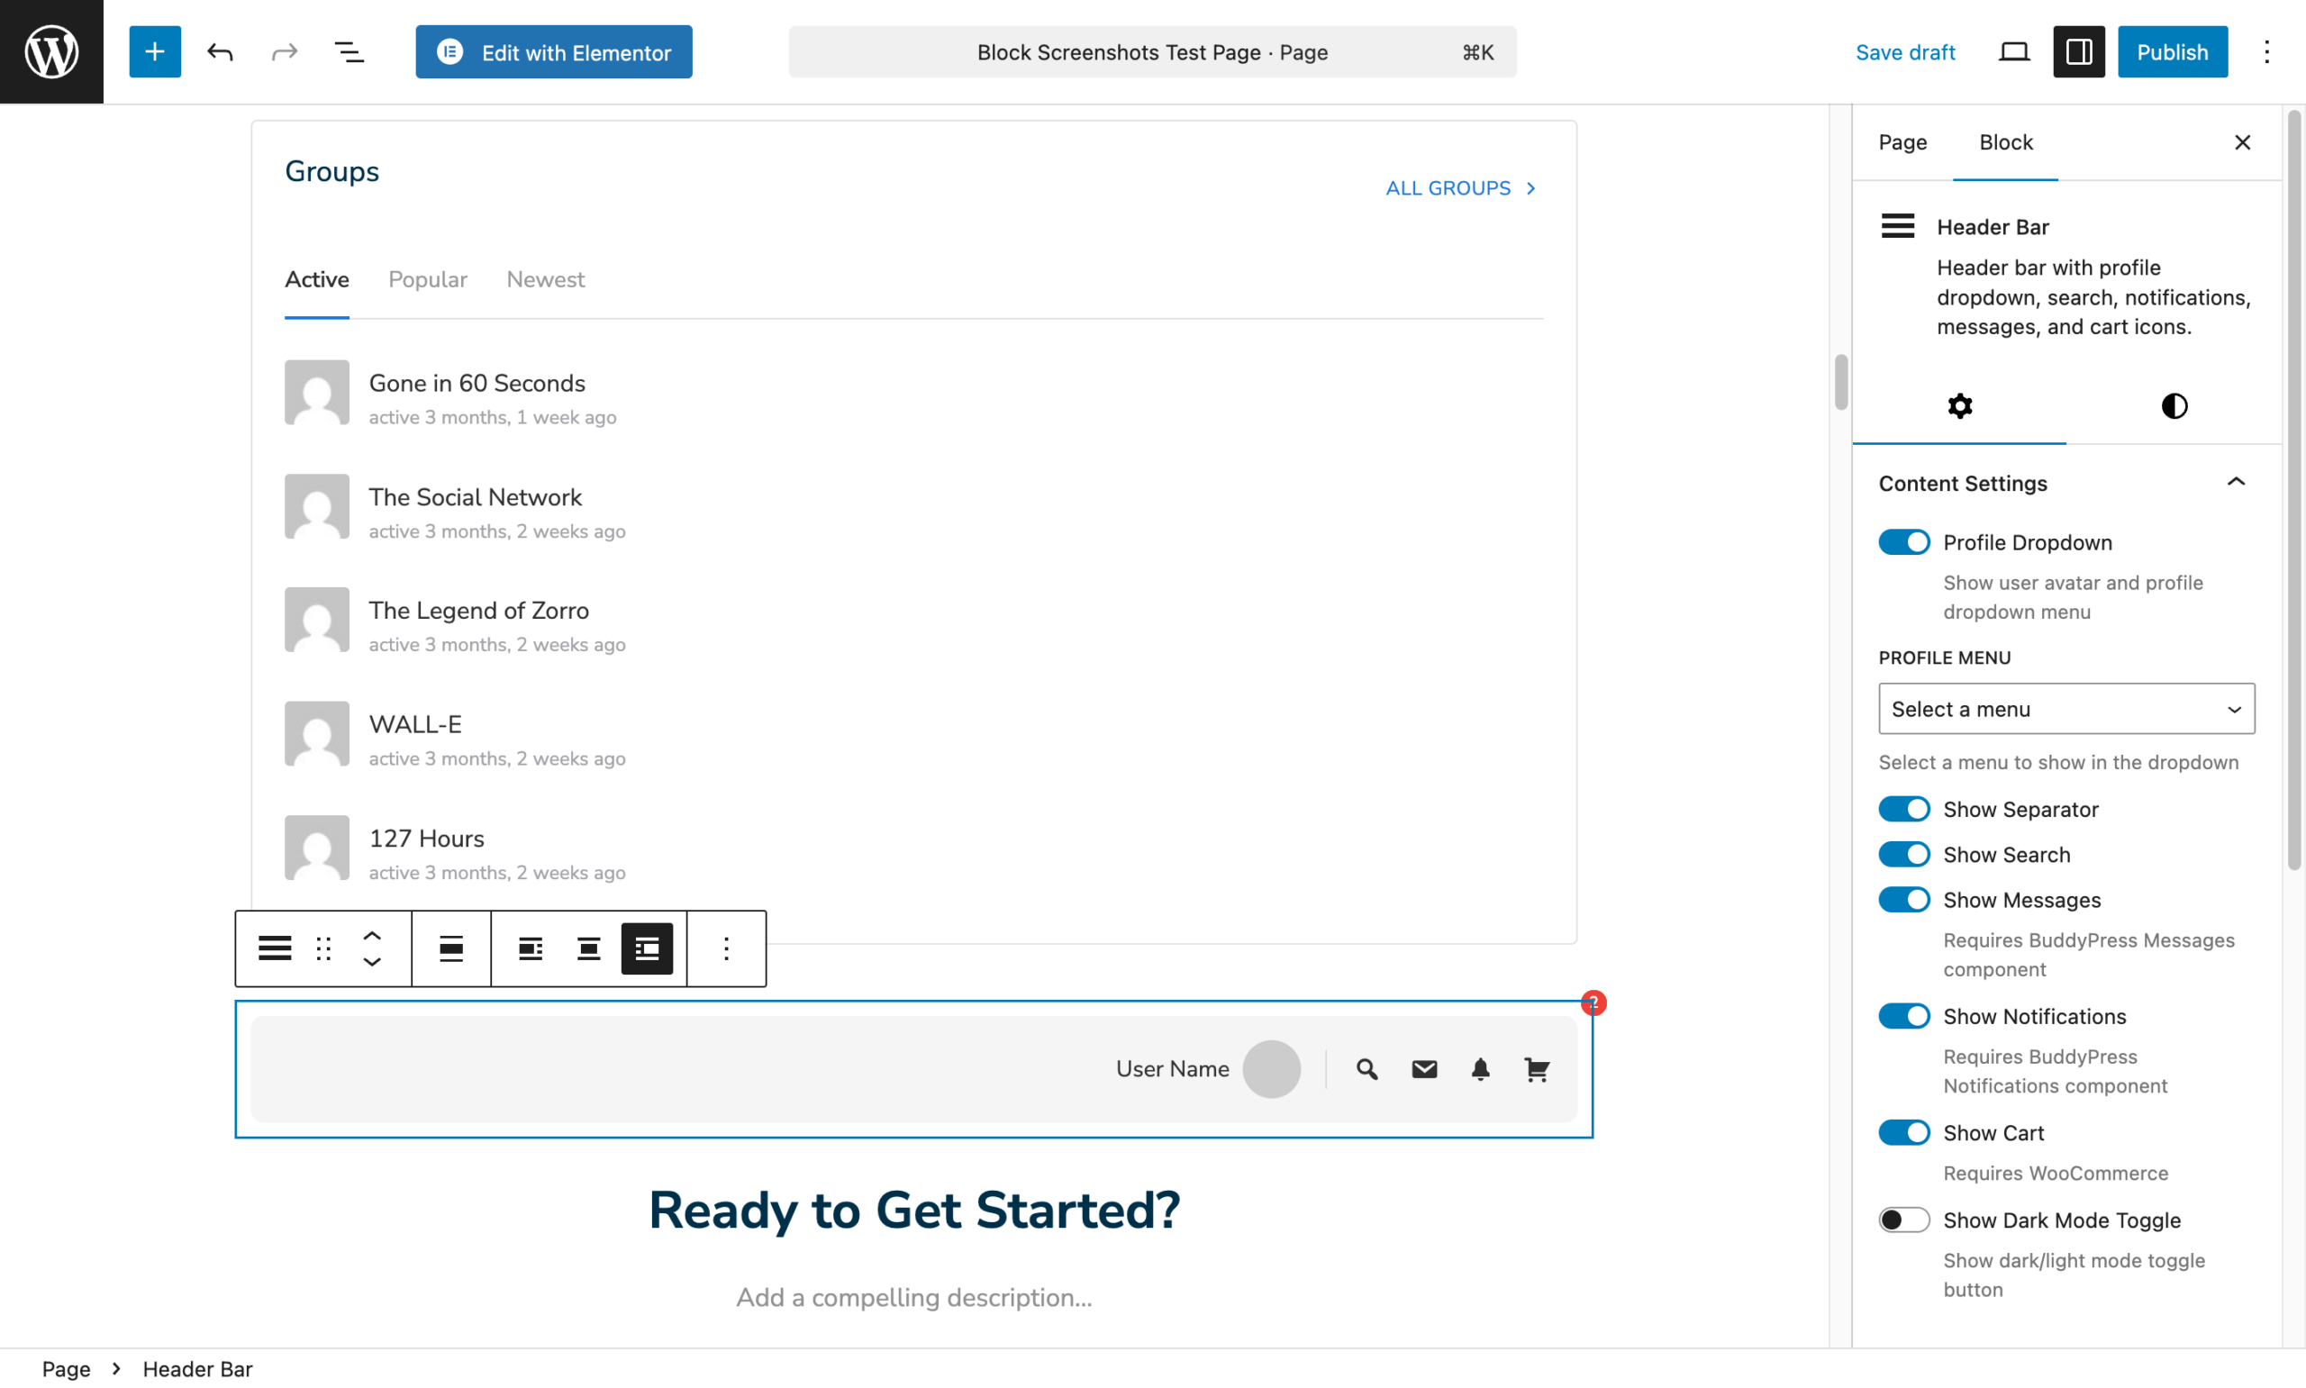The height and width of the screenshot is (1388, 2306).
Task: Switch to the Page sidebar tab
Action: [x=1902, y=142]
